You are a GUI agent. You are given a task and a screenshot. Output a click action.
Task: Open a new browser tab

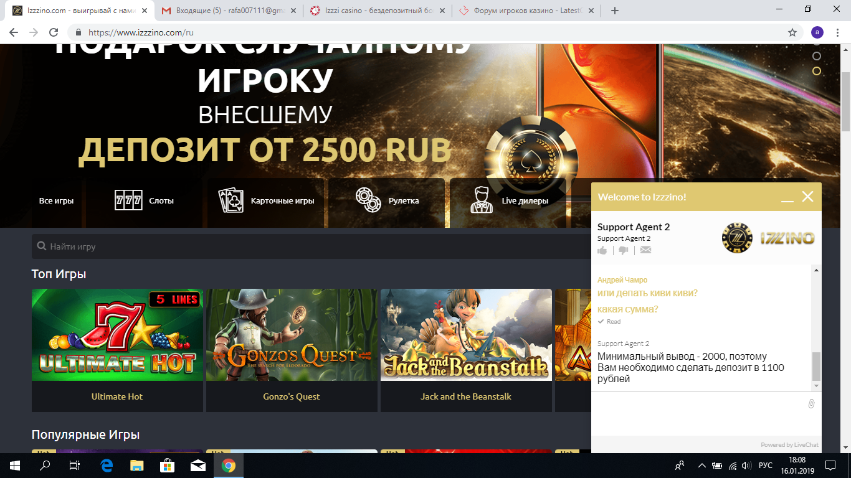[615, 11]
